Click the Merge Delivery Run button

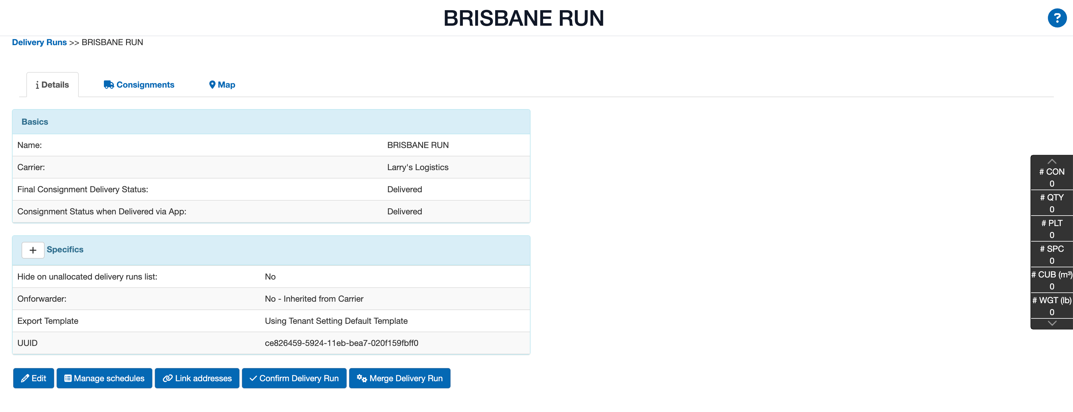pyautogui.click(x=399, y=378)
